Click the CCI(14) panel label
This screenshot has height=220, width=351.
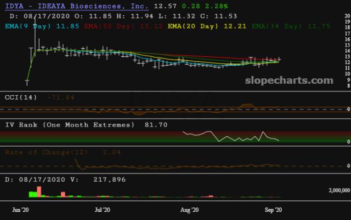click(20, 97)
